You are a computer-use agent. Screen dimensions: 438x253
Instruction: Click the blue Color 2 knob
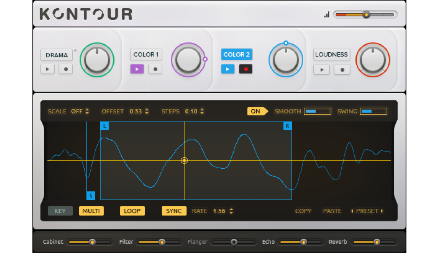pos(286,60)
